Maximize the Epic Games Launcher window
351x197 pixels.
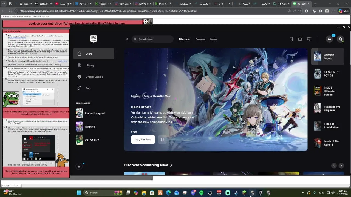coord(344,27)
